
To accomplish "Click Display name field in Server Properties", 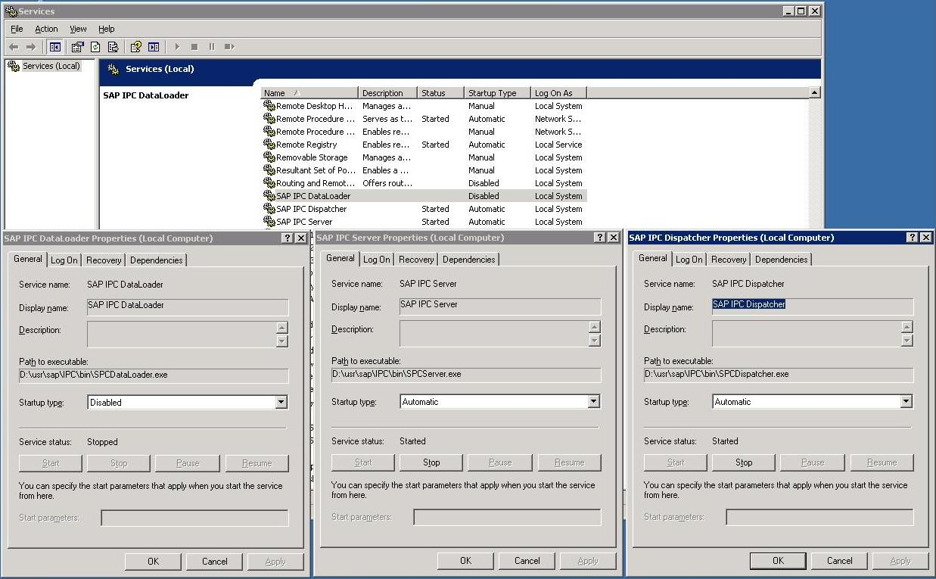I will coord(500,307).
